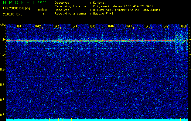Click the Receiving antenna field label
Screen dimensions: 191x121
(x=70, y=14)
